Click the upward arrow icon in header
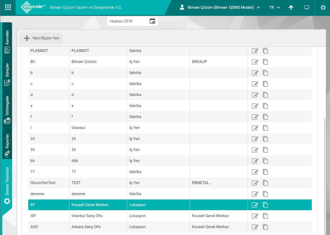 tap(291, 7)
